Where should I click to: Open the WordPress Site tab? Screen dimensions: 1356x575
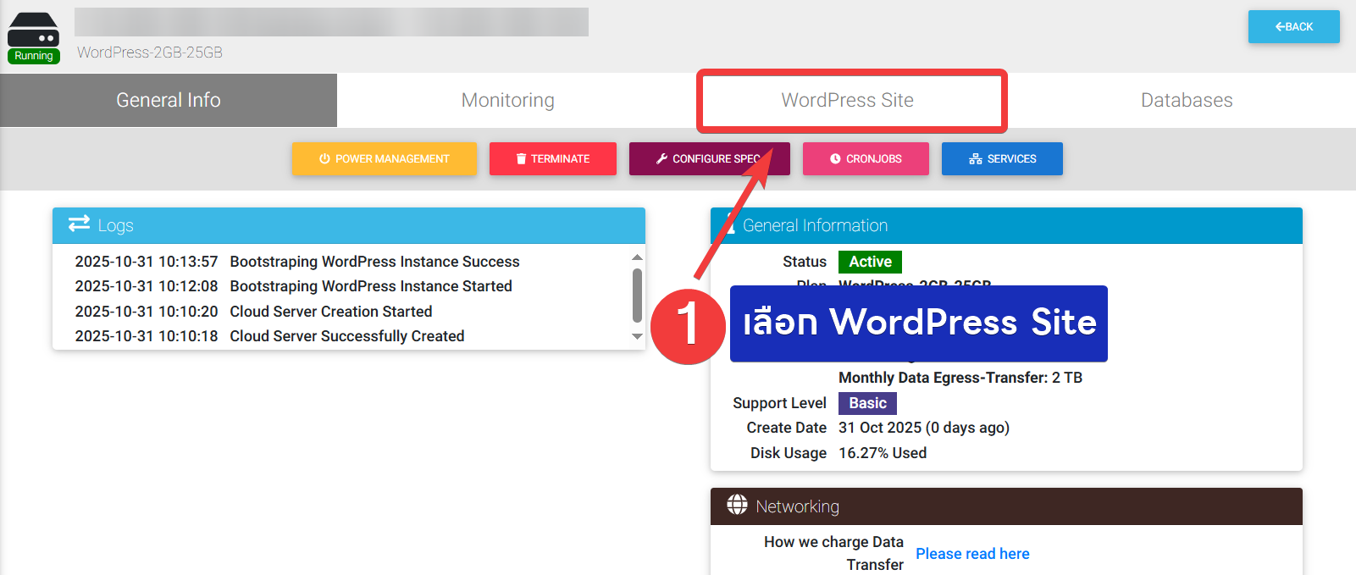tap(847, 101)
